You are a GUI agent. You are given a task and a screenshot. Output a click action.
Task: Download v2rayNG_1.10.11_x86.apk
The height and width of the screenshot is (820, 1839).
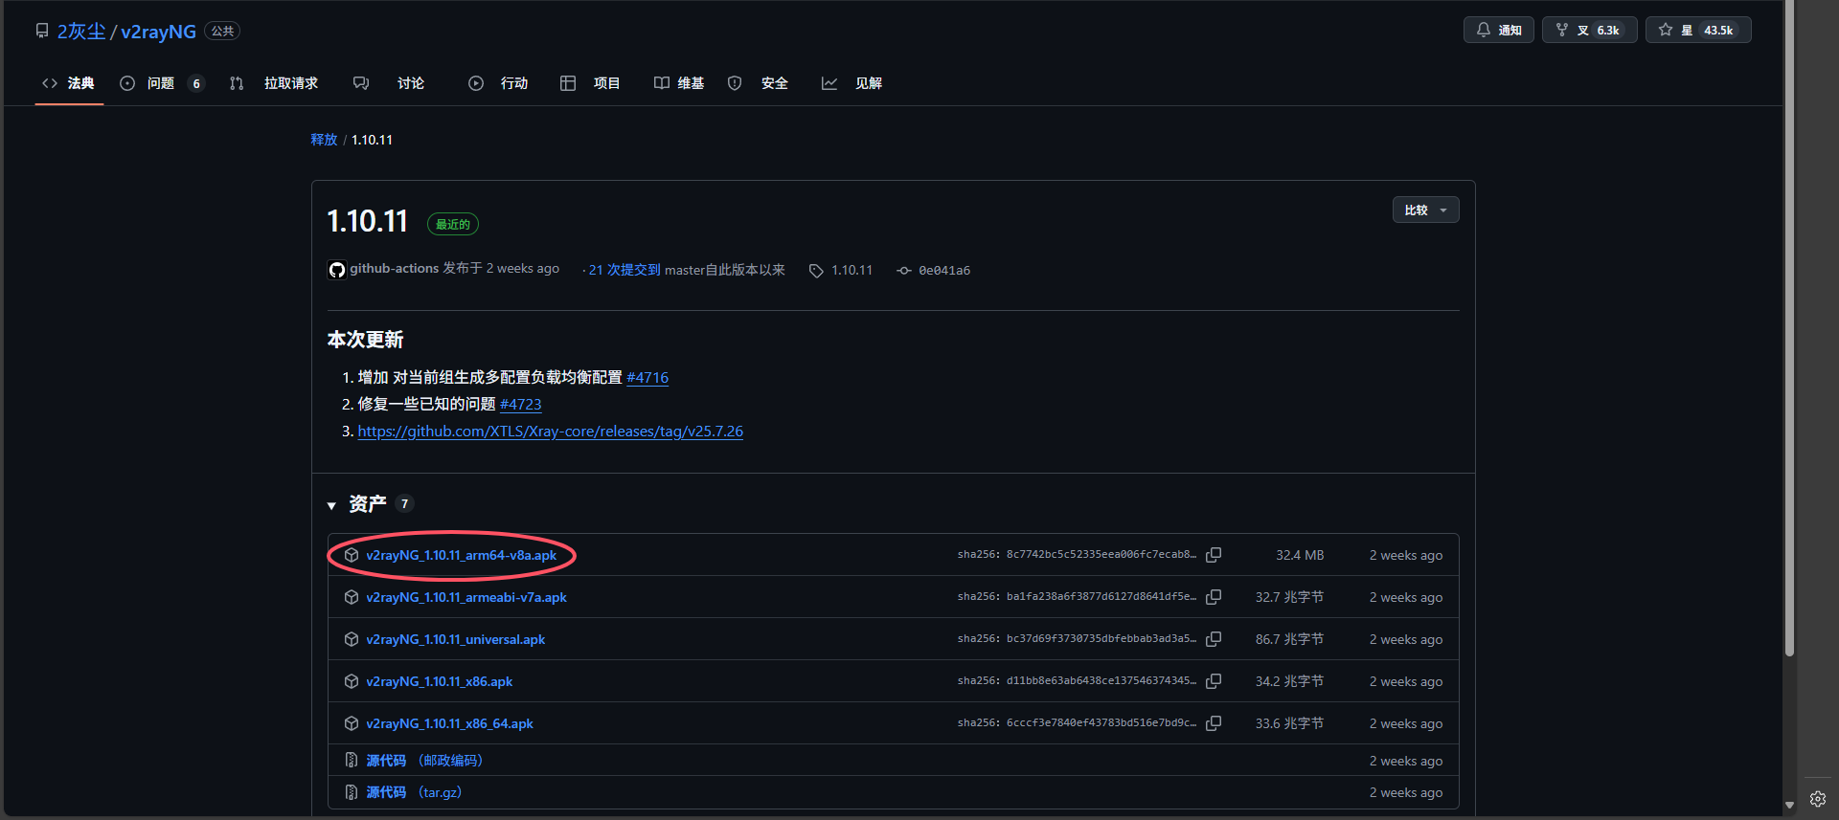(439, 681)
